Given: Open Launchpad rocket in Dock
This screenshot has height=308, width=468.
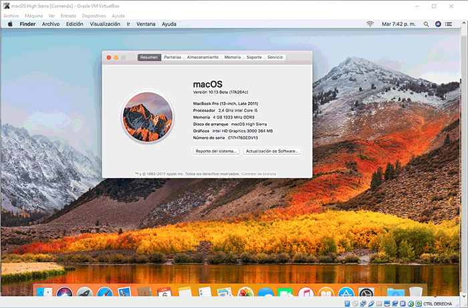Looking at the screenshot, I should click(85, 292).
